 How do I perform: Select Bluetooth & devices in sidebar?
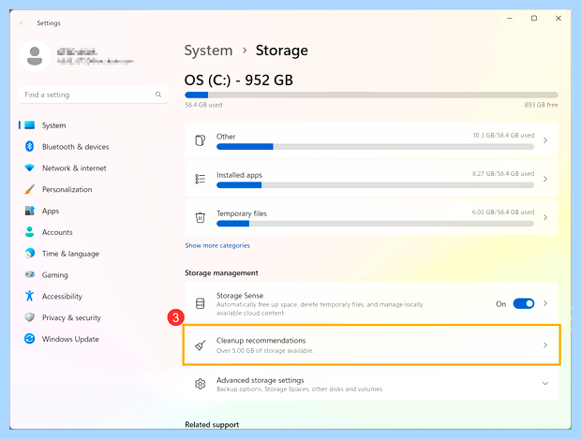pos(76,147)
